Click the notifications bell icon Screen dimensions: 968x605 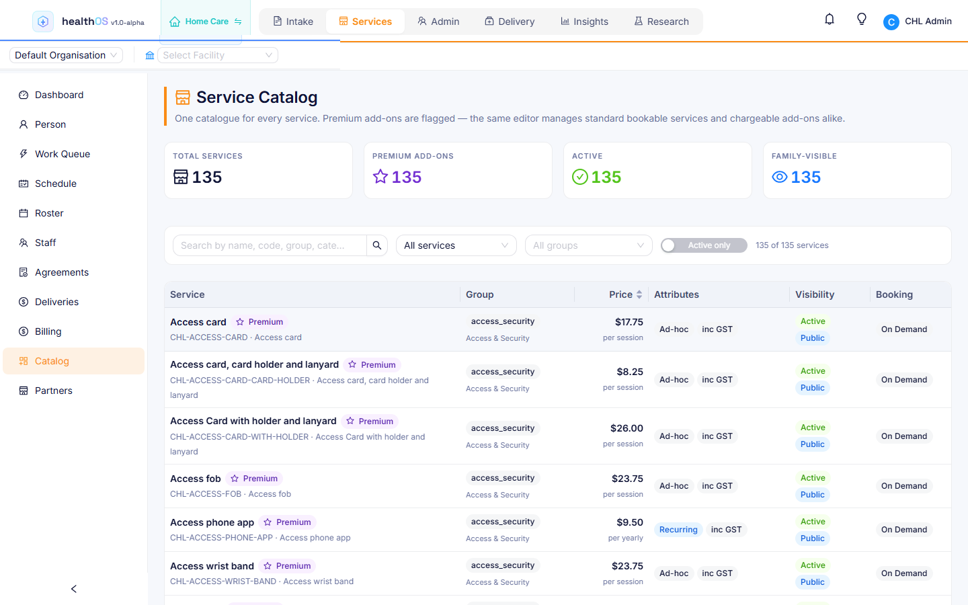coord(830,19)
